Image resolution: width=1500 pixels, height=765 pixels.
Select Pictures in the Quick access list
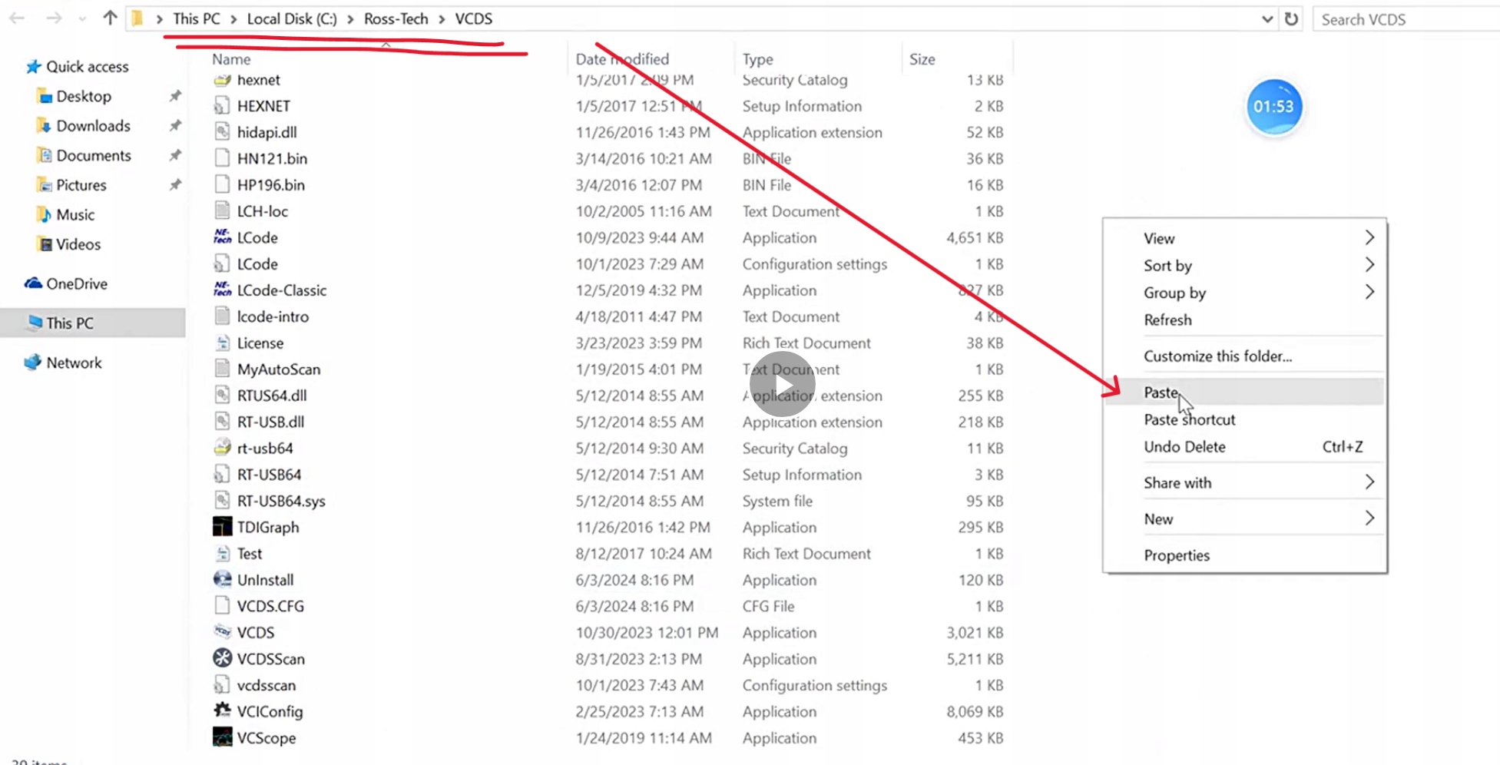[81, 185]
